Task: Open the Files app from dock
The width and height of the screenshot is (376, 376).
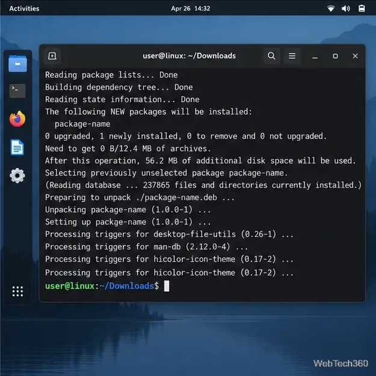Action: [x=17, y=63]
